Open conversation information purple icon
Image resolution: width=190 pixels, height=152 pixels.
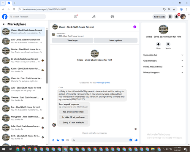(x=135, y=27)
